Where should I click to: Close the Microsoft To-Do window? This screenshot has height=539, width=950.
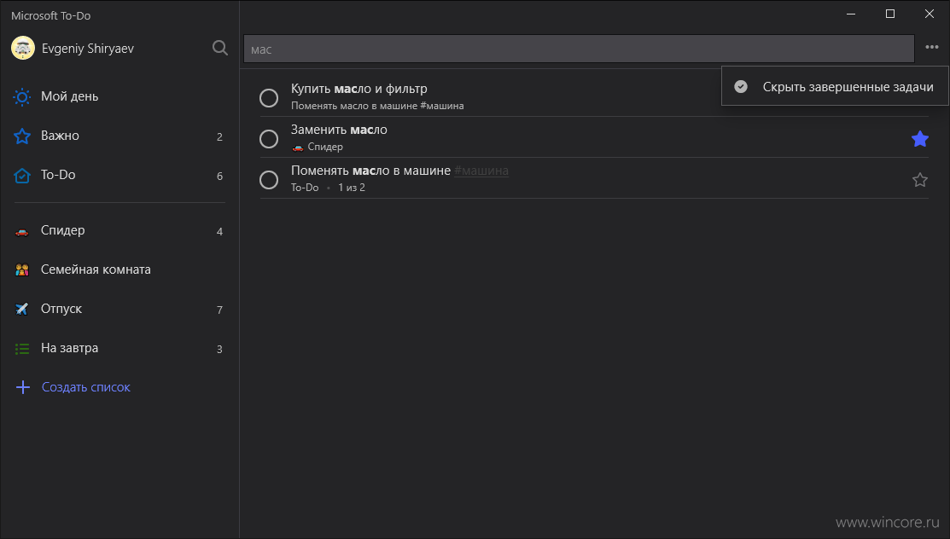pos(929,14)
